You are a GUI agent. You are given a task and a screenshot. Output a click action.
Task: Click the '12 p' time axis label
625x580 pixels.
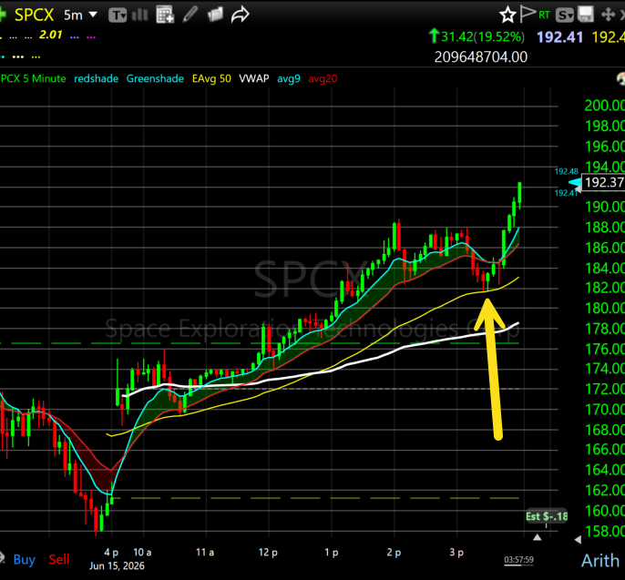tap(268, 552)
